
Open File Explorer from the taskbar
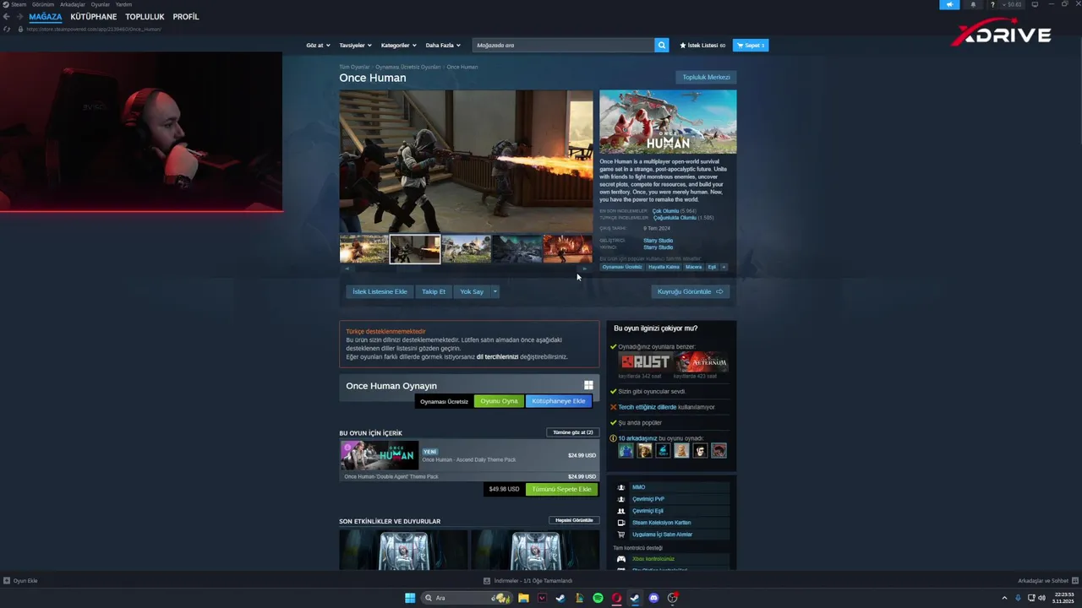coord(523,598)
